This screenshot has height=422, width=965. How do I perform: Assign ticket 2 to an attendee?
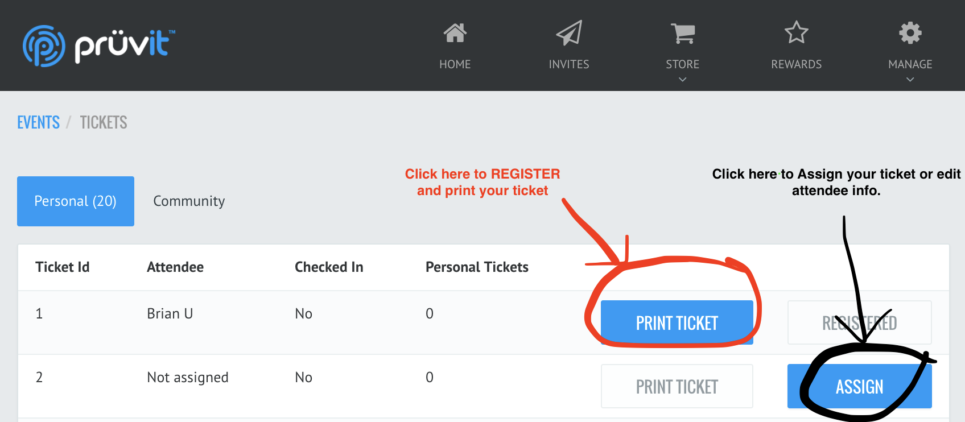pos(859,386)
